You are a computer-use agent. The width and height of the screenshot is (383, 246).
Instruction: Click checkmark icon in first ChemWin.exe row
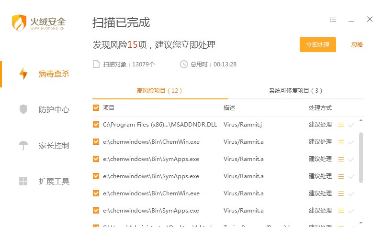(351, 142)
